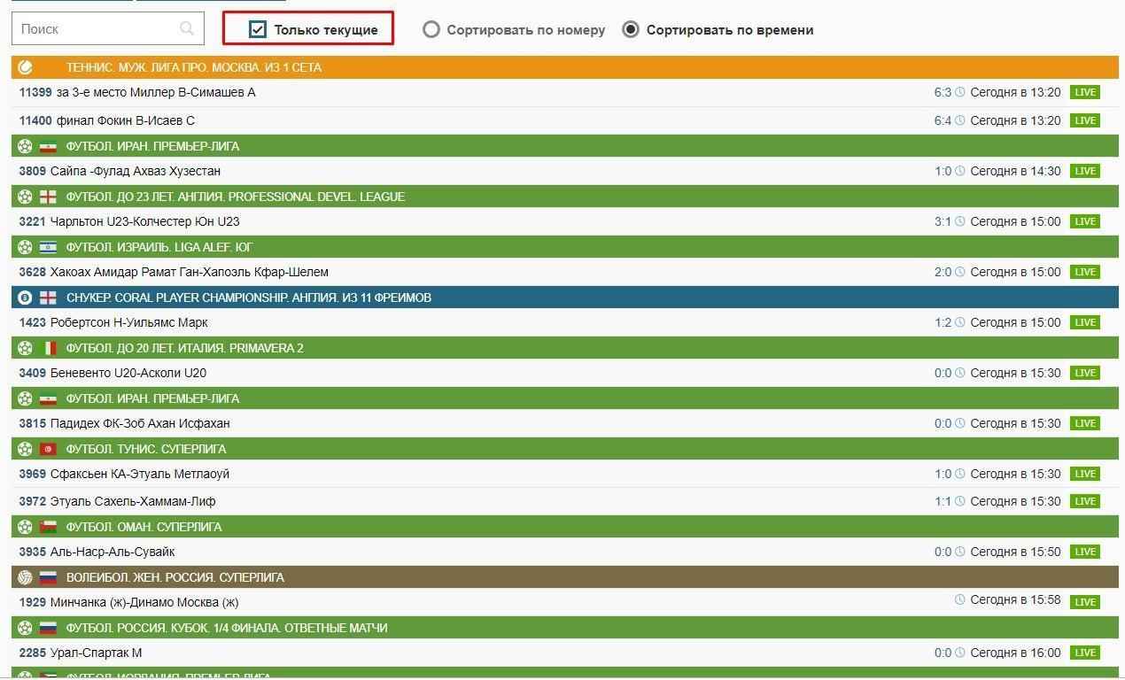Click LIVE badge for Миллер В-Симашев А
The height and width of the screenshot is (680, 1125).
click(1085, 92)
